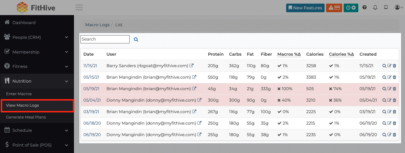405x153 pixels.
Task: Click the orange billing alert button
Action: (x=334, y=8)
